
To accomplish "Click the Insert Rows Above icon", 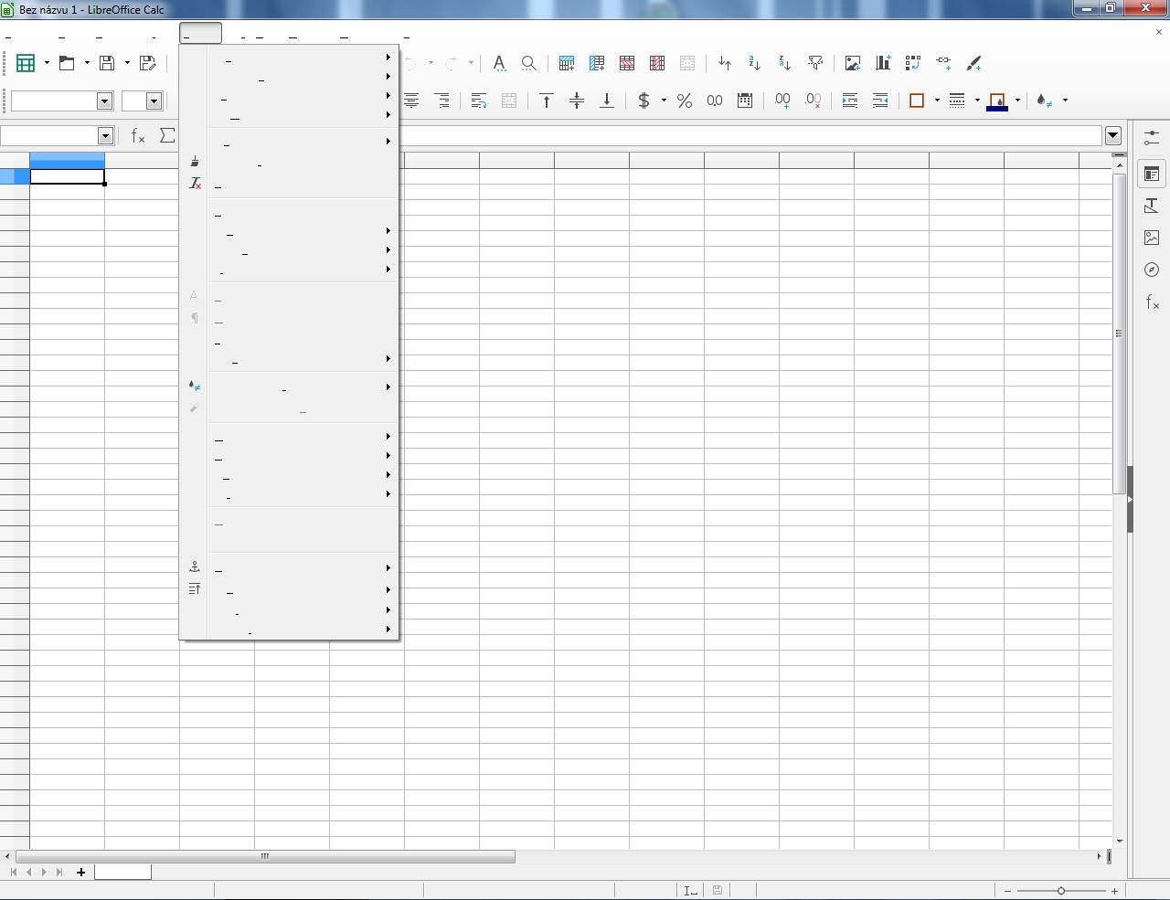I will 567,63.
